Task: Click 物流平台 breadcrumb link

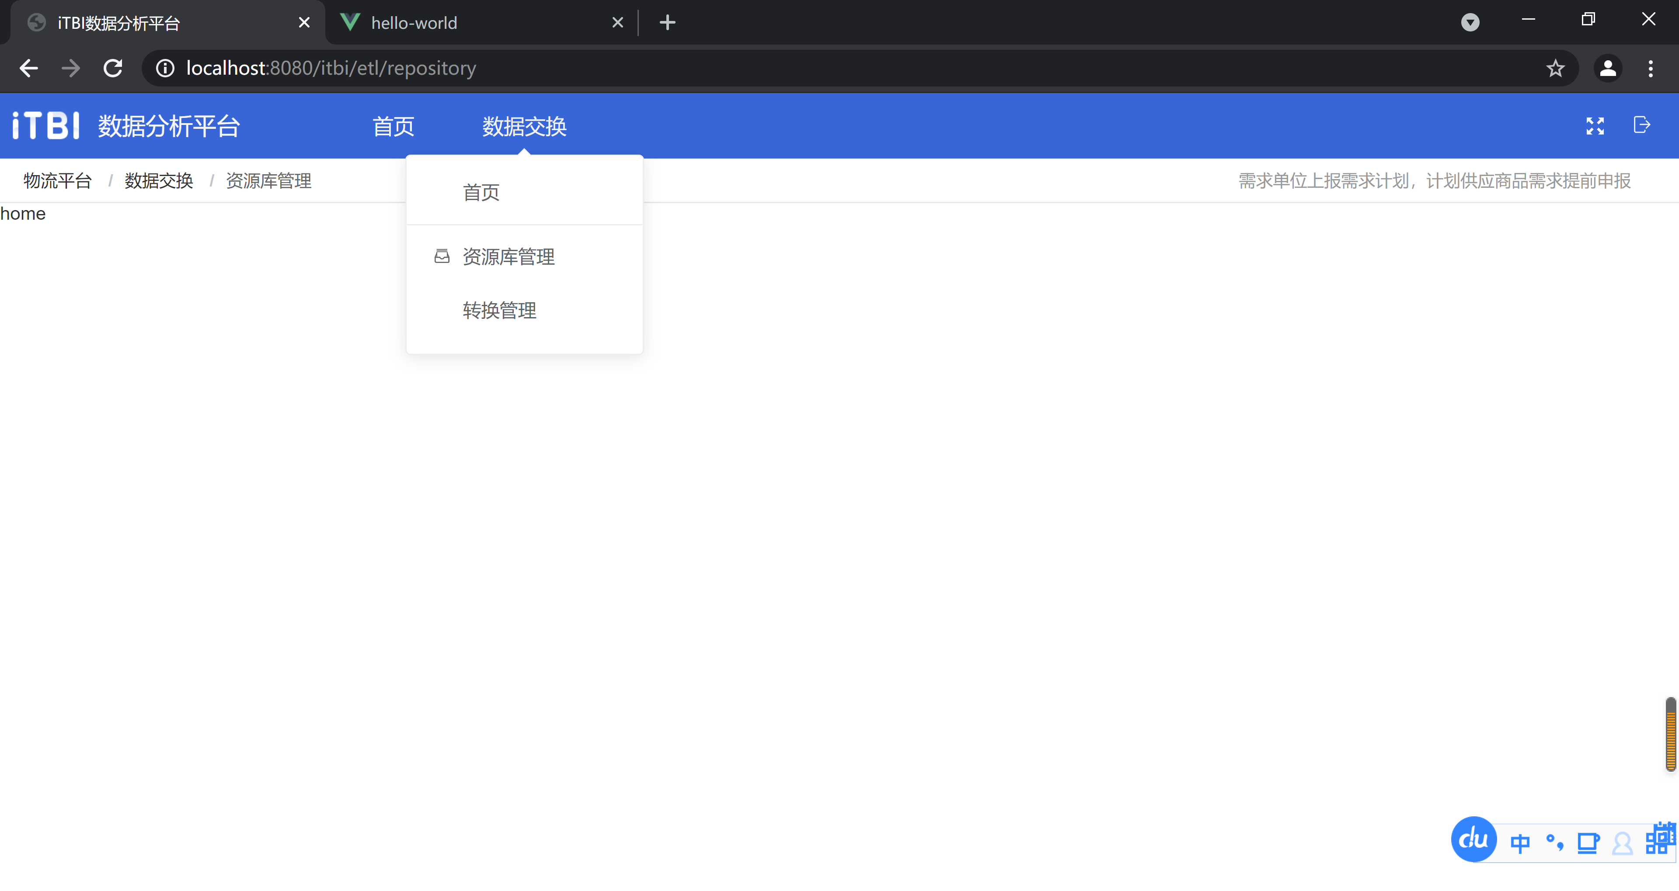Action: tap(57, 180)
